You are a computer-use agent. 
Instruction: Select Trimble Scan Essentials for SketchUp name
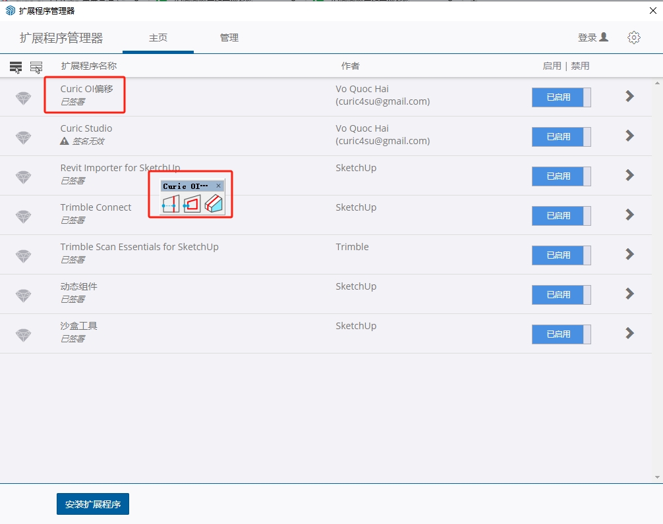[x=140, y=247]
